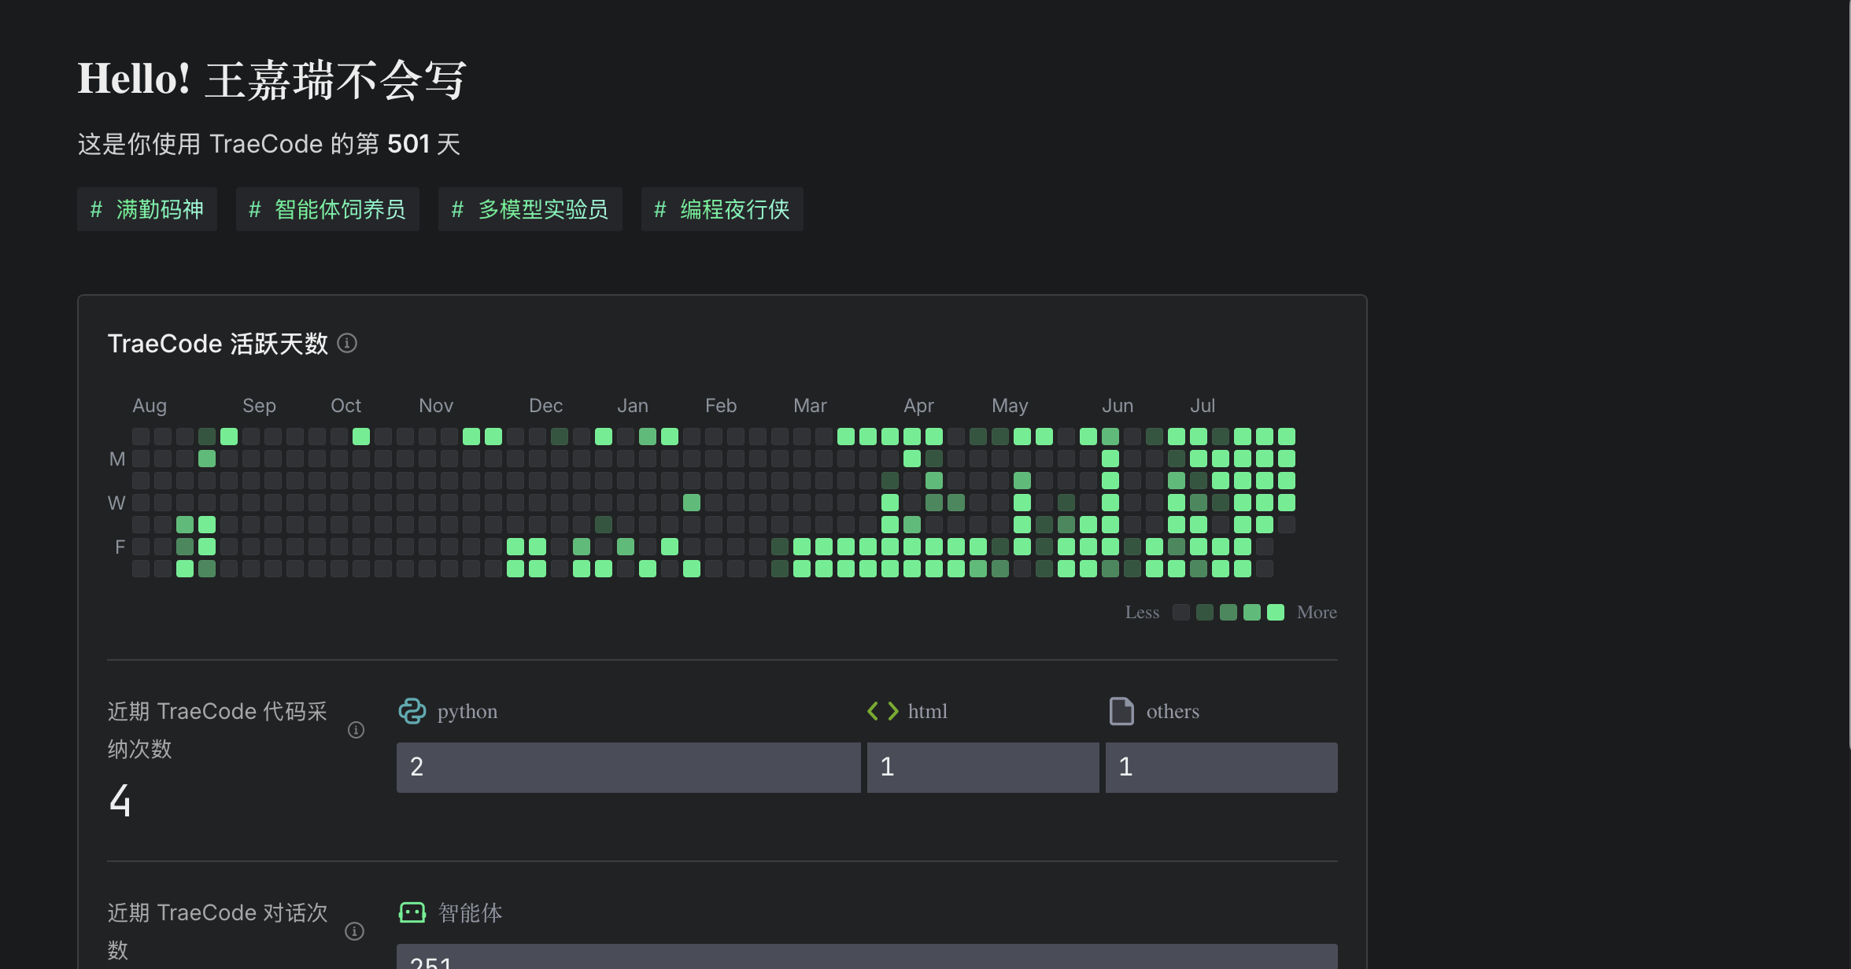This screenshot has height=969, width=1851.
Task: Click the Nov month label
Action: 436,406
